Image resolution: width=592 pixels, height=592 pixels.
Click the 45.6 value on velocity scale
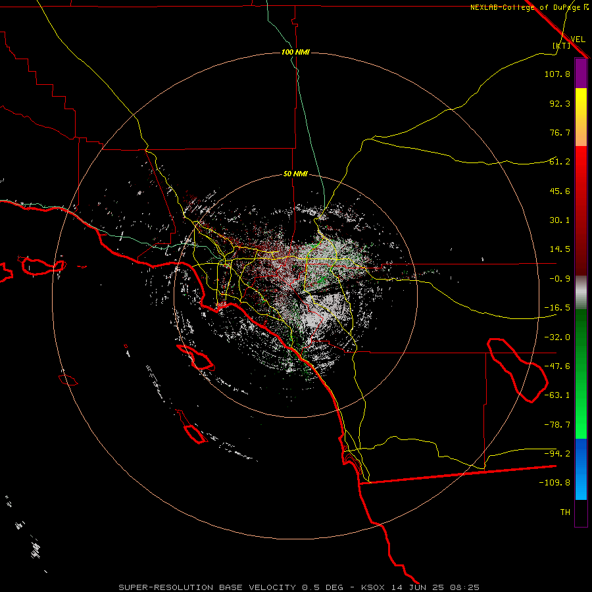point(560,191)
